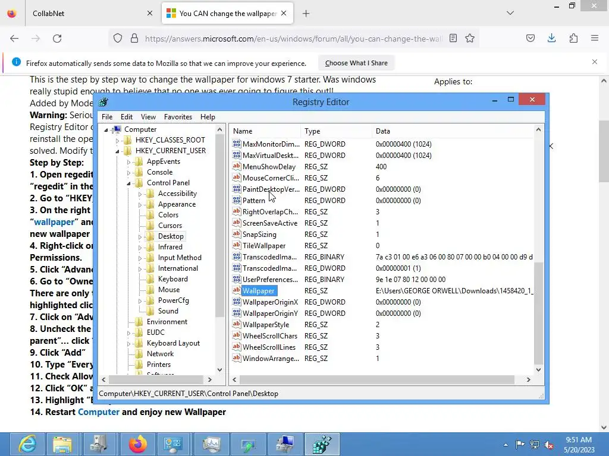Click the Type column header
609x456 pixels.
click(336, 131)
